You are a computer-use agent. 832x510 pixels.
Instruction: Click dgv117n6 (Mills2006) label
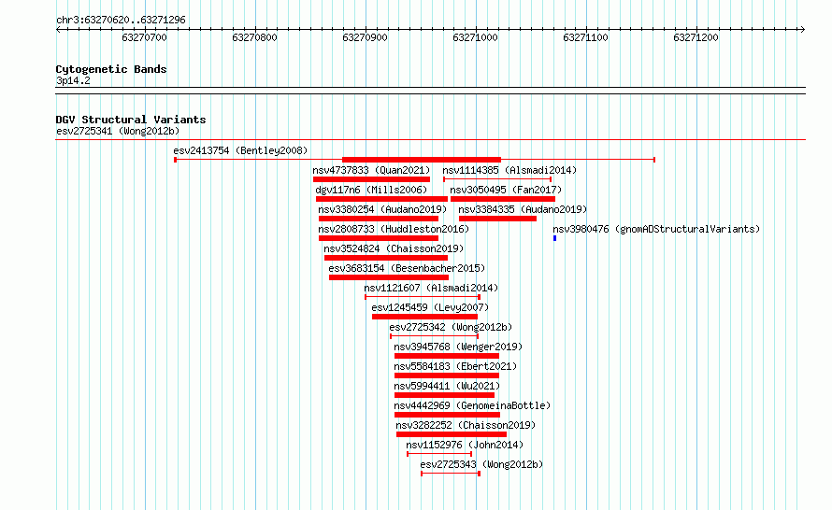click(371, 190)
